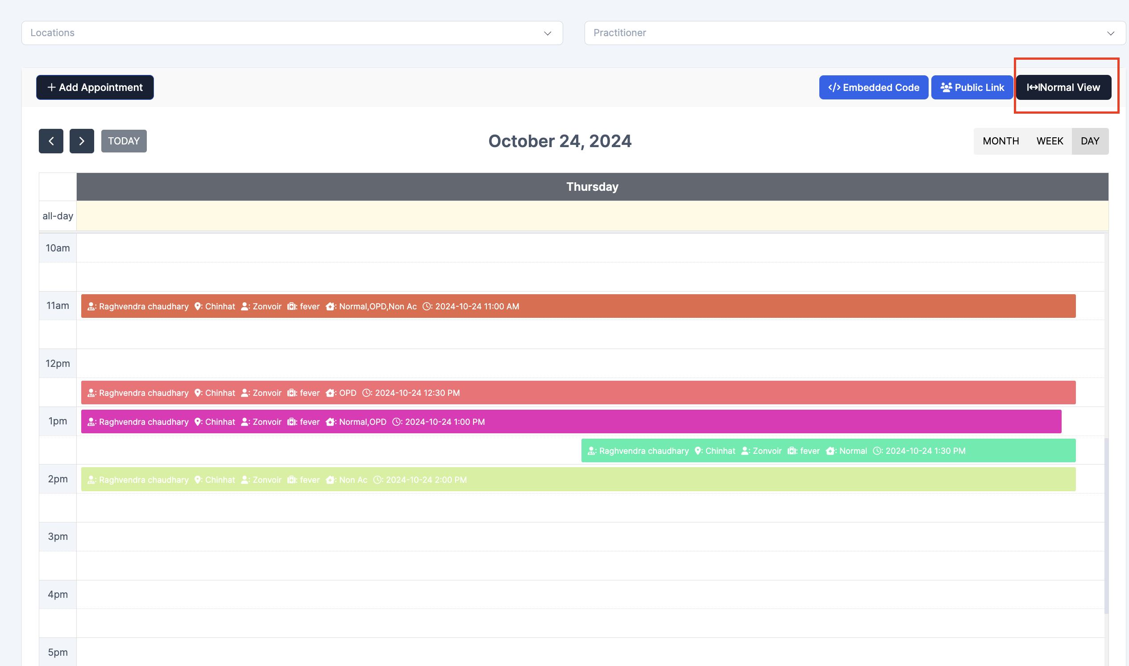The width and height of the screenshot is (1129, 666).
Task: Click patient icon in 1:30 PM appointment
Action: [591, 451]
